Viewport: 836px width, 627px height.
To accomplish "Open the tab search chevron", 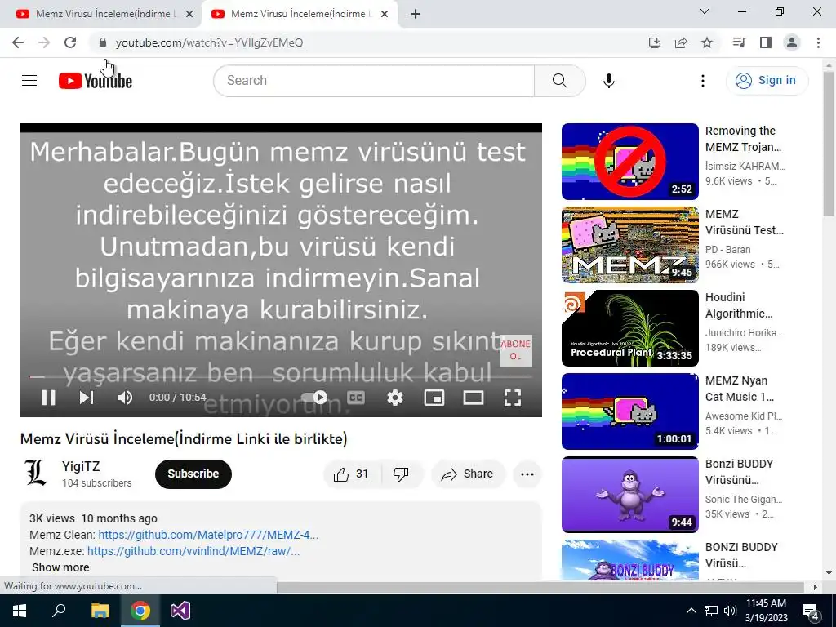I will coord(705,11).
